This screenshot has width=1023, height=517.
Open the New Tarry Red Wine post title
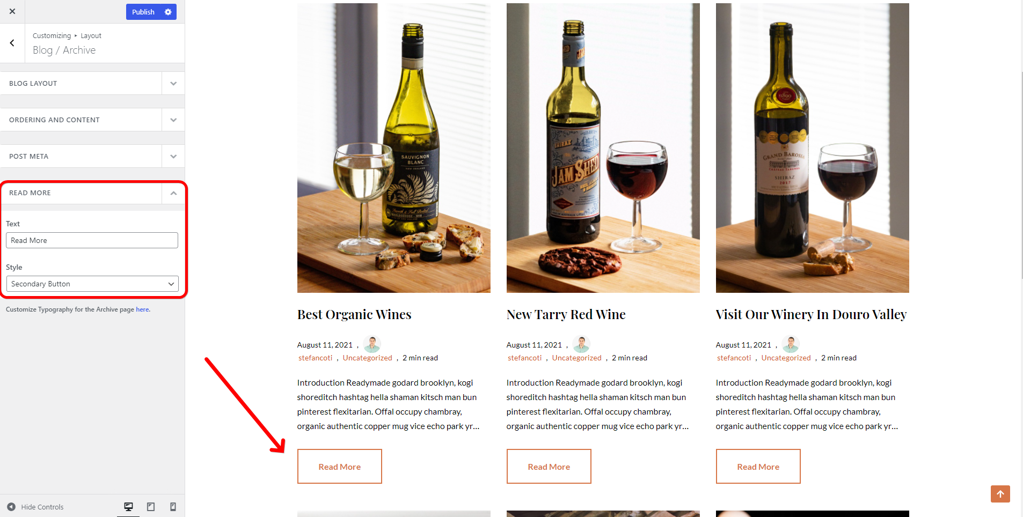[x=566, y=314]
